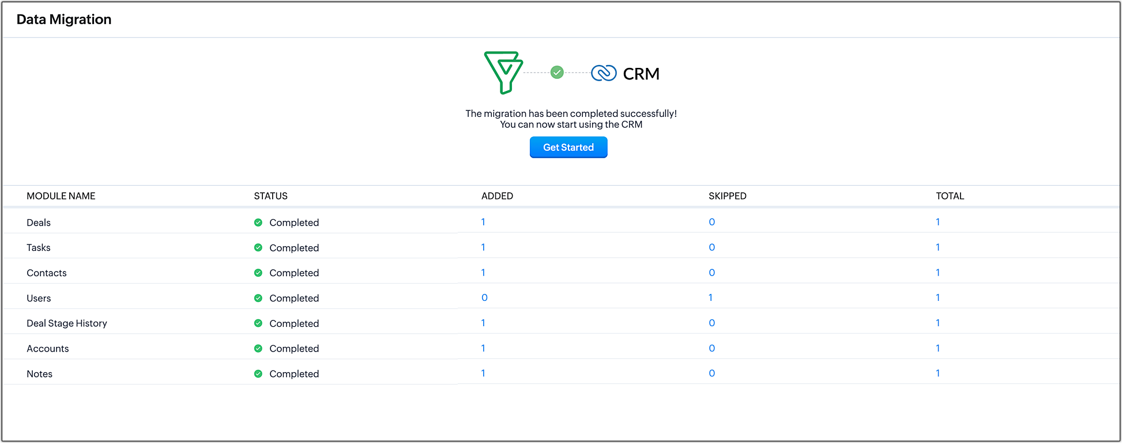Image resolution: width=1122 pixels, height=443 pixels.
Task: Open total count for Notes
Action: pyautogui.click(x=938, y=373)
